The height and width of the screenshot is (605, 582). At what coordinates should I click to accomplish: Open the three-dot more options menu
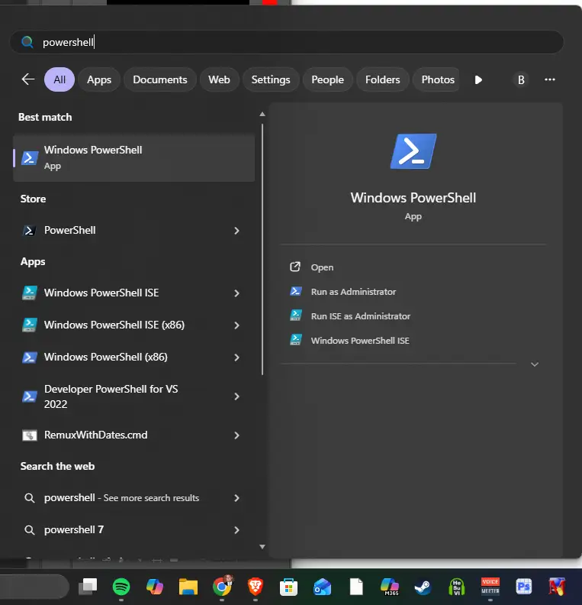pyautogui.click(x=550, y=79)
